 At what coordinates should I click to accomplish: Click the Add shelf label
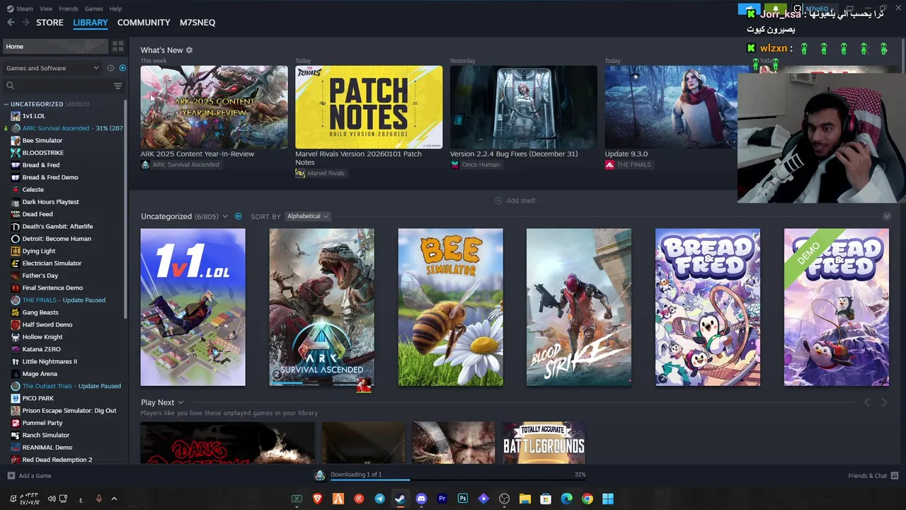click(x=521, y=200)
